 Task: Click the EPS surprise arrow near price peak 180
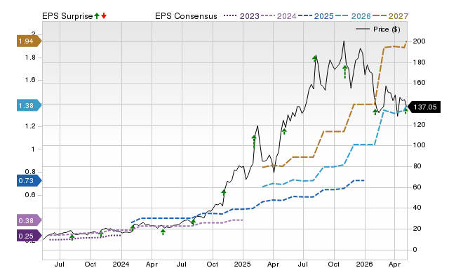click(315, 59)
